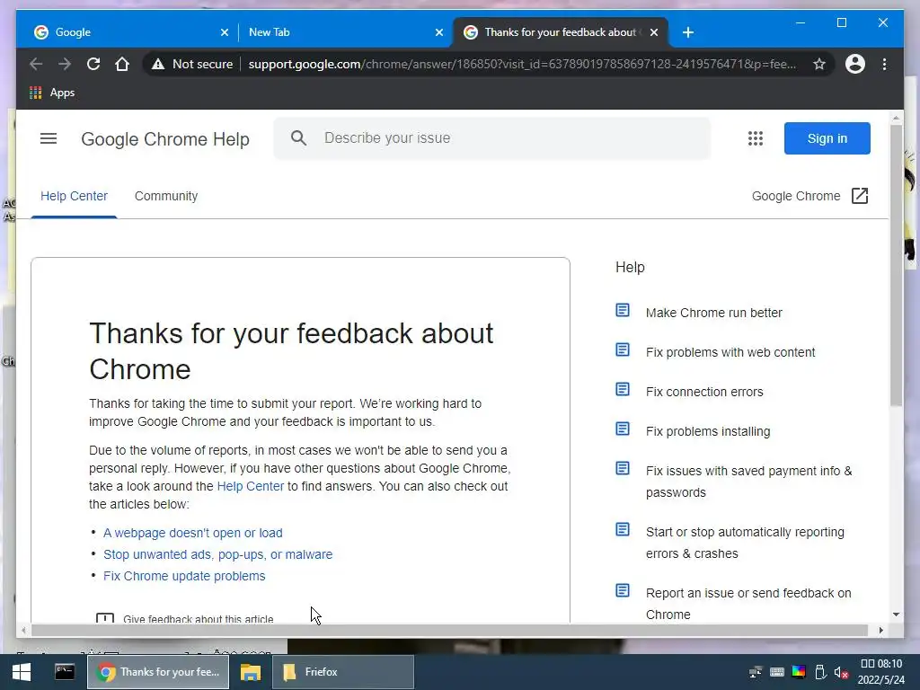Open File Explorer from the taskbar
920x690 pixels.
(251, 672)
